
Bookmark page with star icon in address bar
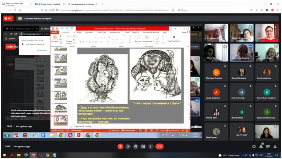[x=173, y=10]
